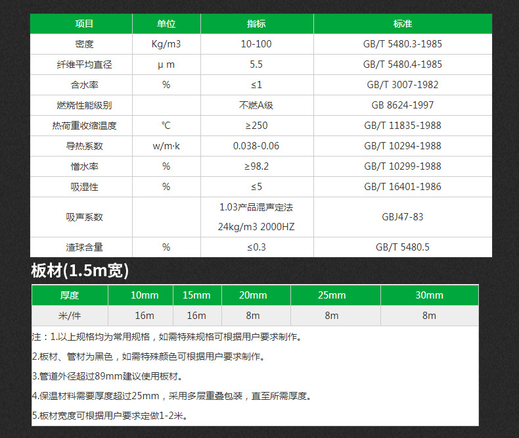Click the 板材(1.5m宽) heading

pos(79,271)
